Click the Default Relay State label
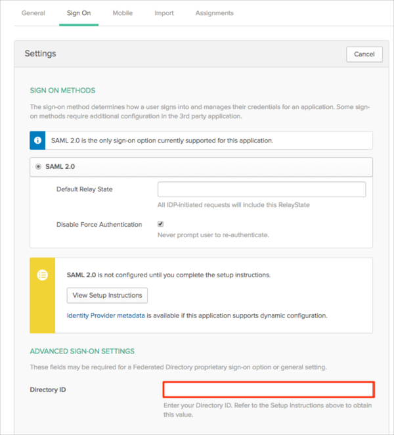Image resolution: width=394 pixels, height=435 pixels. tap(85, 189)
